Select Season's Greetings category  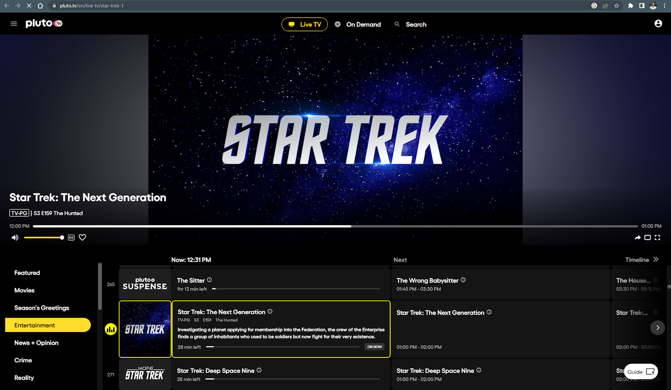(x=42, y=308)
